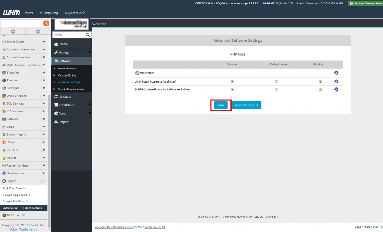This screenshot has height=232, width=383.
Task: Expand the Transfers arrow in sidebar
Action: 44,72
